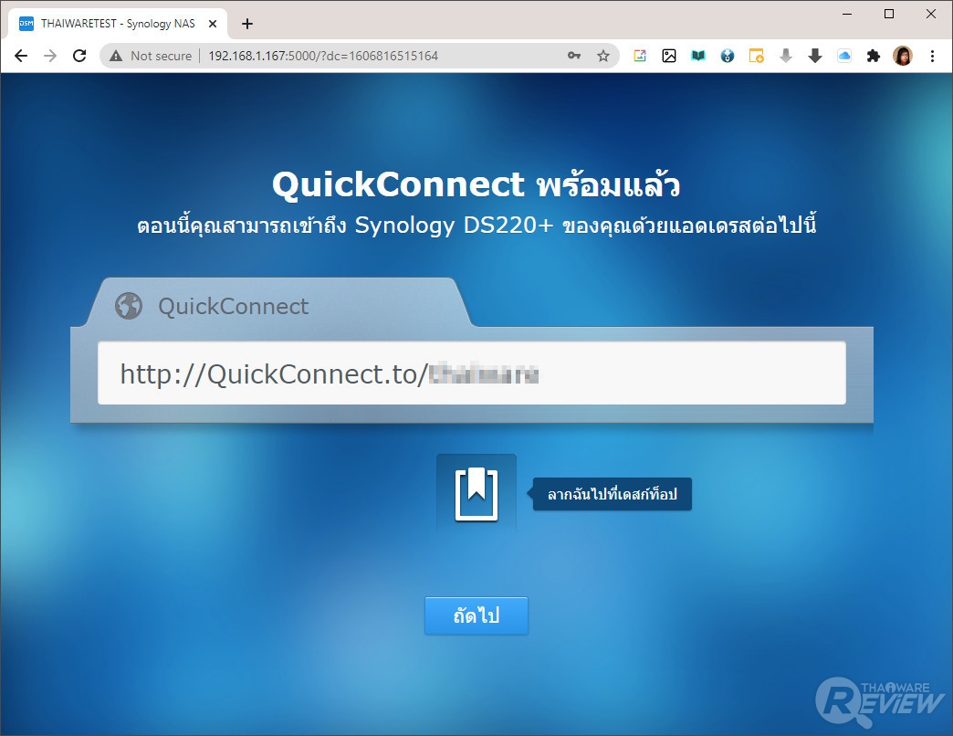Open the blue globe extension icon
The width and height of the screenshot is (953, 736).
pyautogui.click(x=727, y=56)
